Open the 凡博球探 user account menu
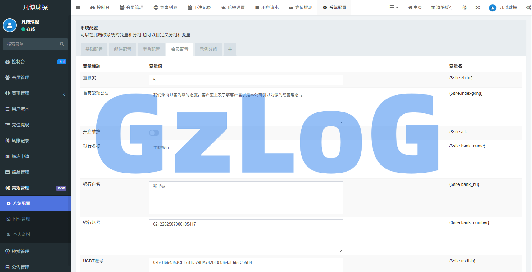The width and height of the screenshot is (532, 272). tap(503, 7)
